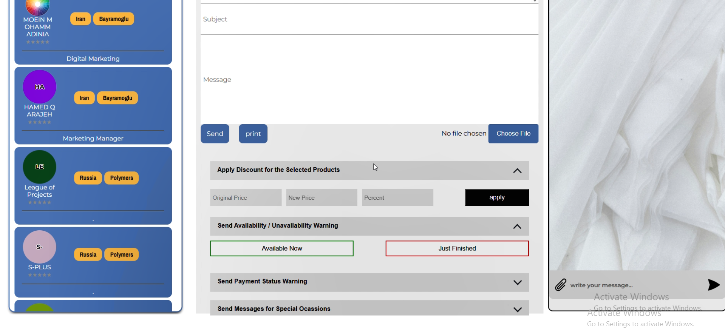Screen dimensions: 725x330
Task: Click the paperclip attachment icon in chat
Action: [x=560, y=285]
